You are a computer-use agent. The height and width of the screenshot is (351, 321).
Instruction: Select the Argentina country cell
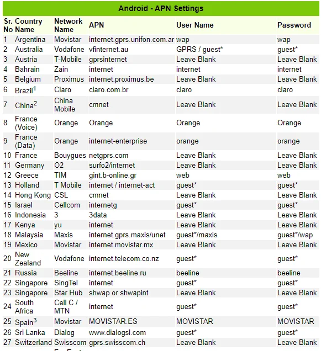(x=30, y=39)
